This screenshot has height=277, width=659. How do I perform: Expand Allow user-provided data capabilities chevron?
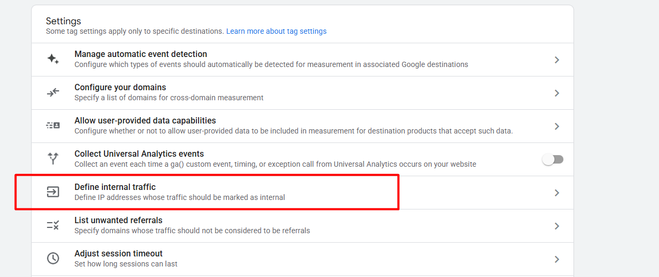pos(557,126)
